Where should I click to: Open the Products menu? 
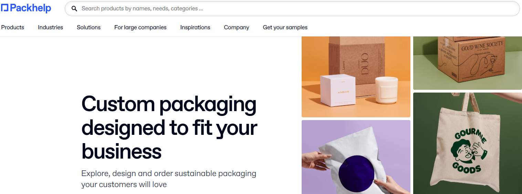(13, 27)
